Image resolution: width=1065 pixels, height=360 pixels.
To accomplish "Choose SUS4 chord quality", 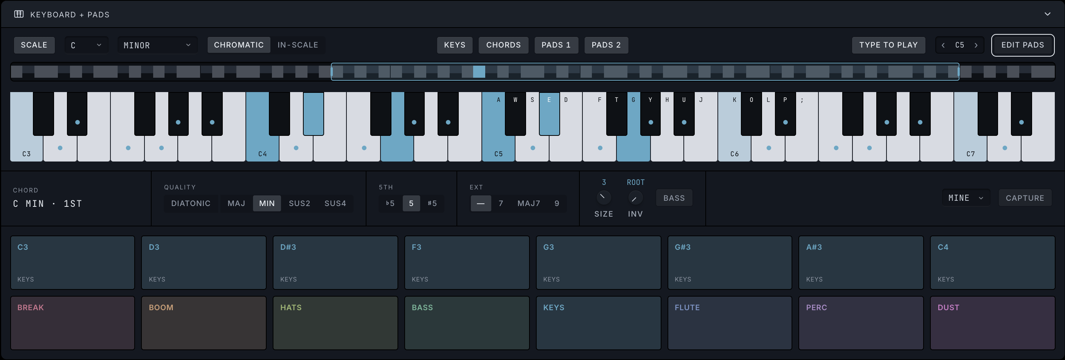I will (x=335, y=203).
